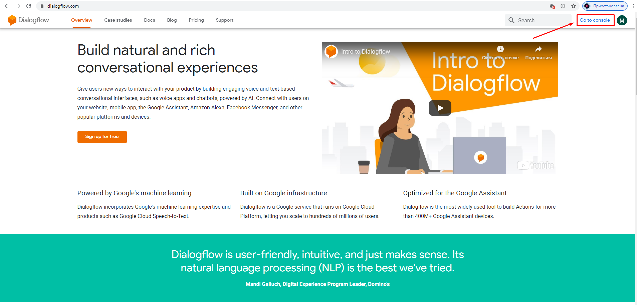Click the browser back arrow
Viewport: 637px width, 305px height.
tap(7, 6)
